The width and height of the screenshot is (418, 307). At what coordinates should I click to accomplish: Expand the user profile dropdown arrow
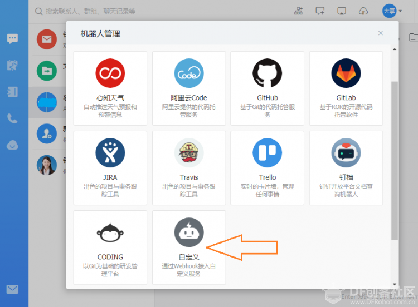[400, 11]
